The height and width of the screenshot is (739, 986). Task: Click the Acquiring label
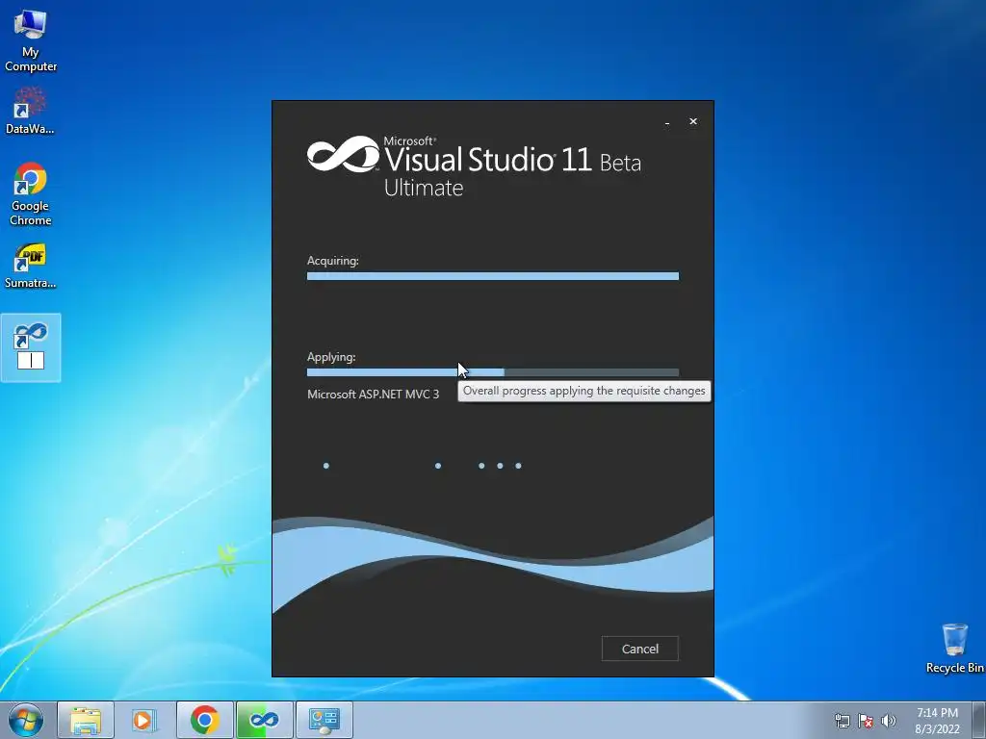pyautogui.click(x=332, y=260)
